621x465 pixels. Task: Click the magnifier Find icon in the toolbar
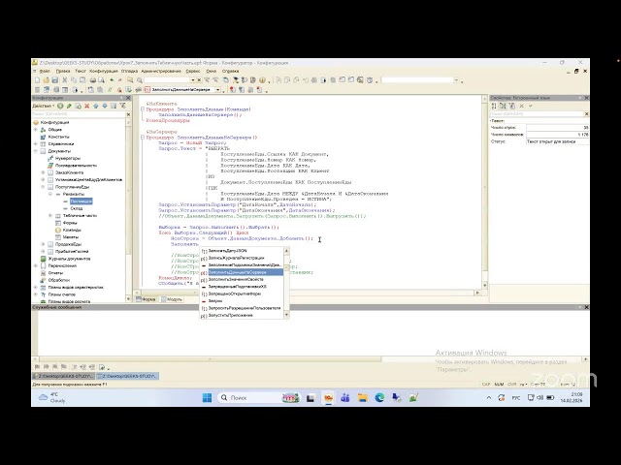(140, 80)
